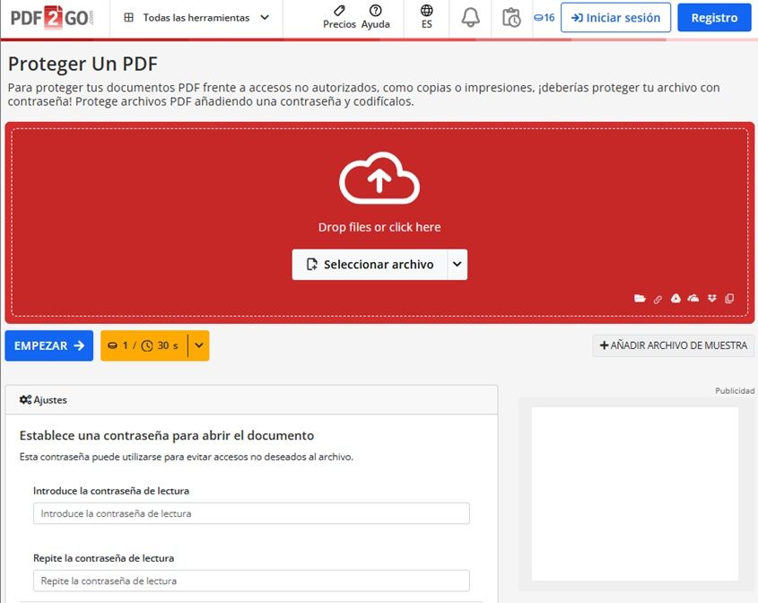
Task: Open the upload by URL option
Action: coord(658,298)
